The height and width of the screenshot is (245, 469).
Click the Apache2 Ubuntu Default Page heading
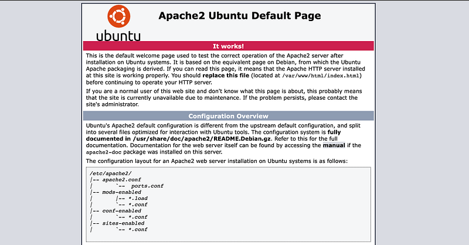tap(240, 16)
